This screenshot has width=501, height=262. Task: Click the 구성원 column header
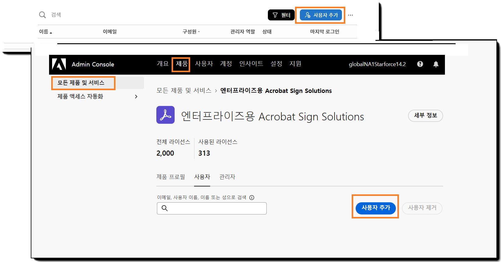(x=191, y=32)
